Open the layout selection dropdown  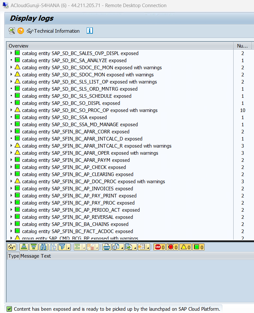148,248
